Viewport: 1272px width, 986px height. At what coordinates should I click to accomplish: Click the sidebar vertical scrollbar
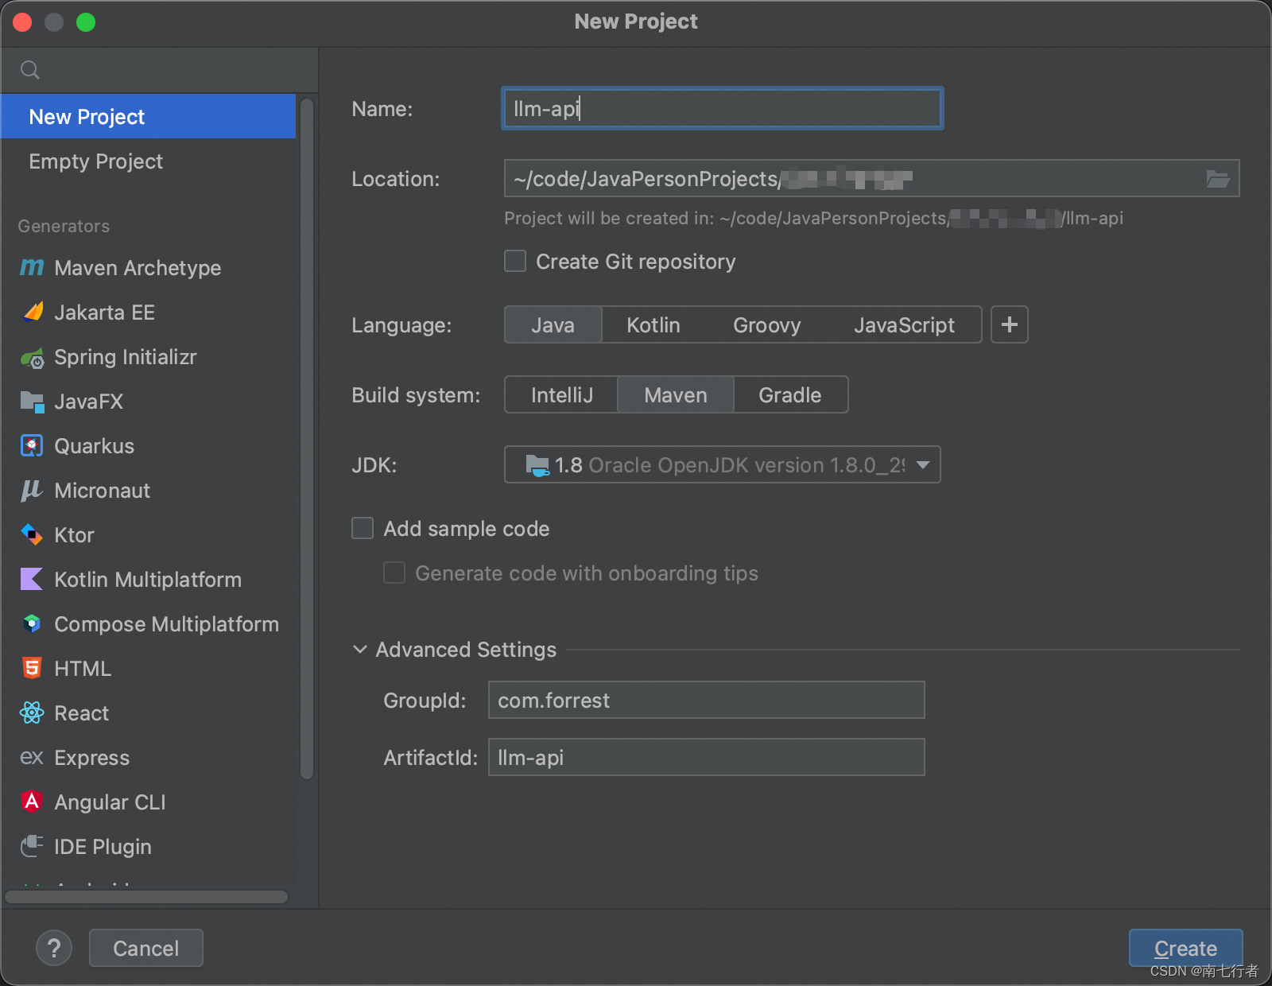[x=307, y=439]
